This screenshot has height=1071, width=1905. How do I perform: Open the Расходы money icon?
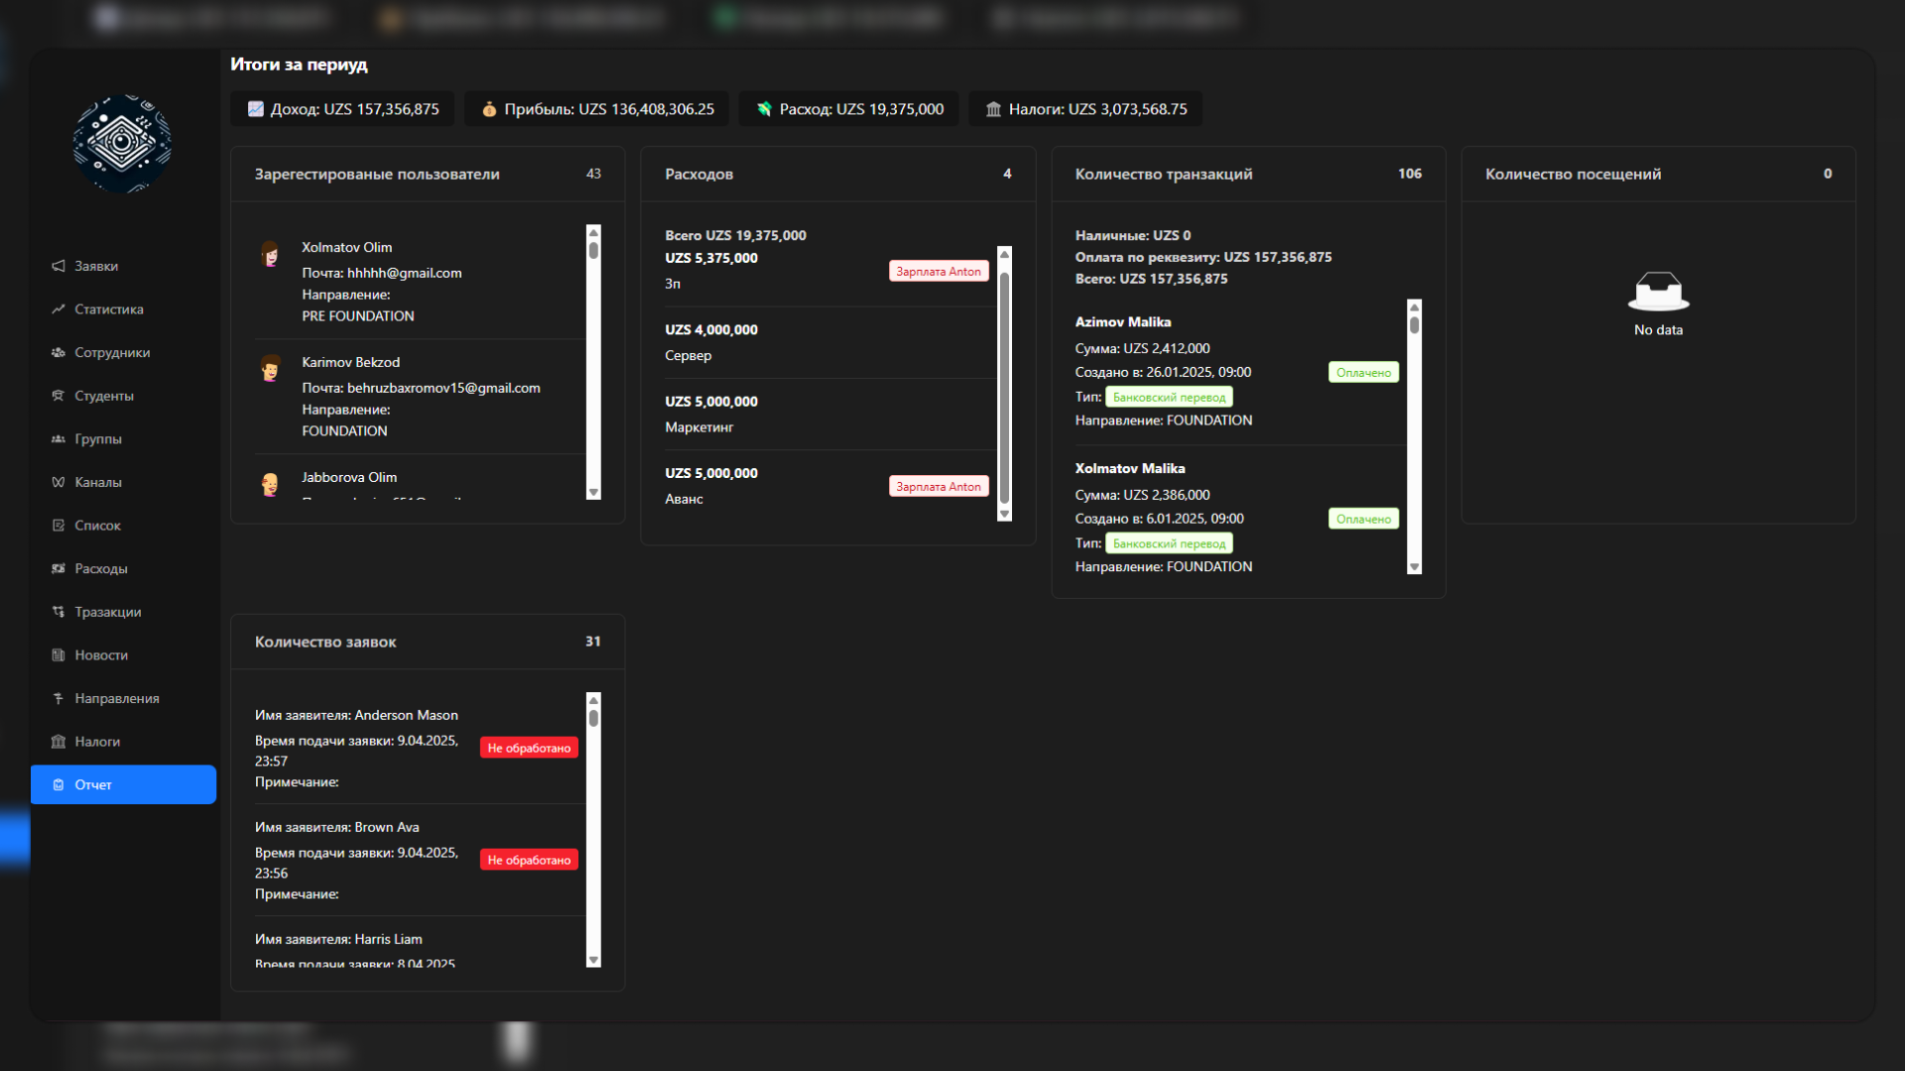59,569
